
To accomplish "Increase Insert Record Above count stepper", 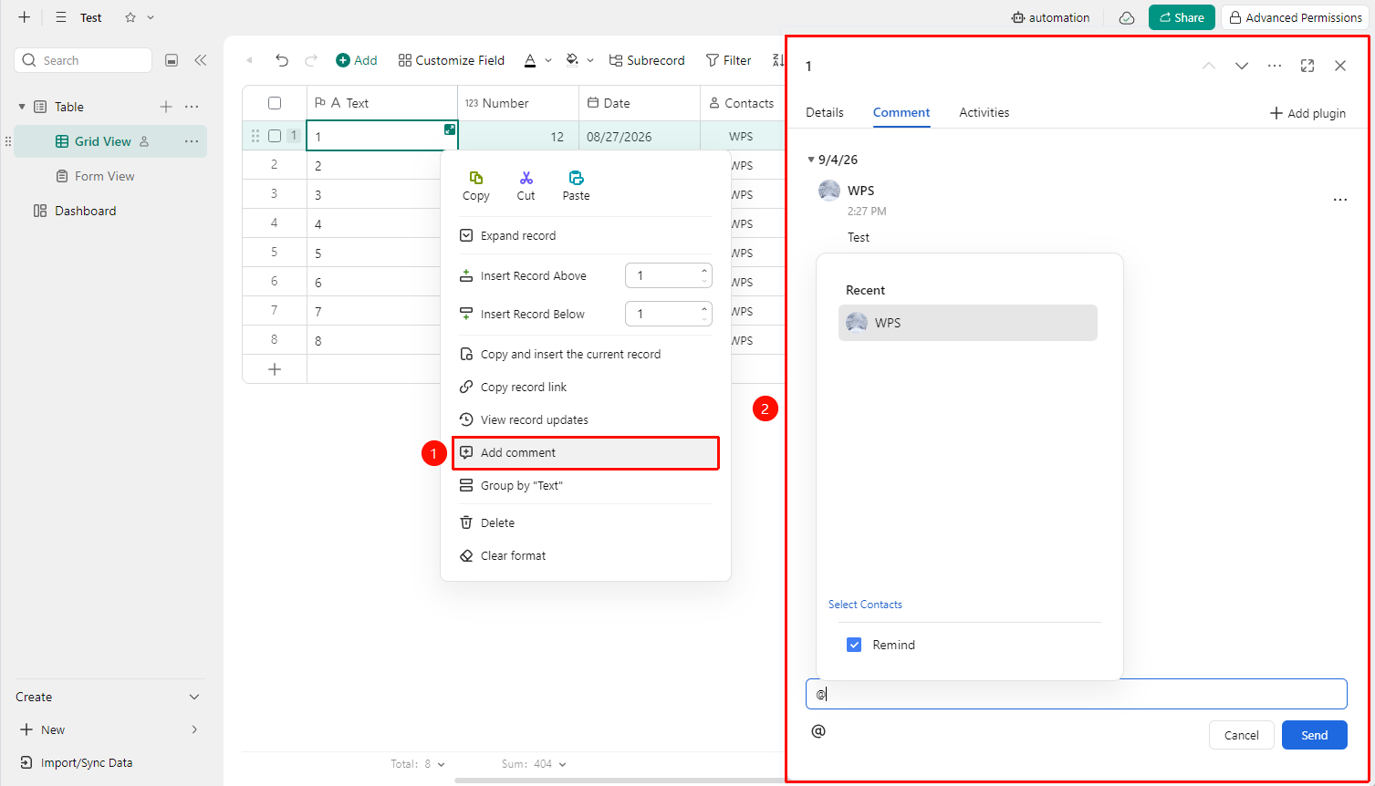I will [x=704, y=271].
